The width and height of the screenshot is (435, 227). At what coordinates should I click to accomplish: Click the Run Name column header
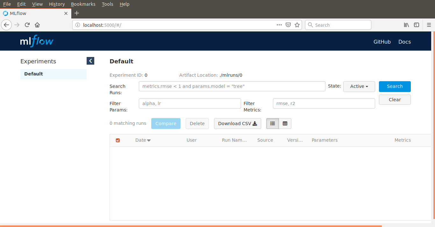(234, 140)
